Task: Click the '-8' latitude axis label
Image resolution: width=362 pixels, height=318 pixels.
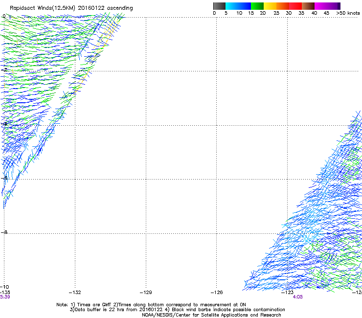Action: point(4,232)
